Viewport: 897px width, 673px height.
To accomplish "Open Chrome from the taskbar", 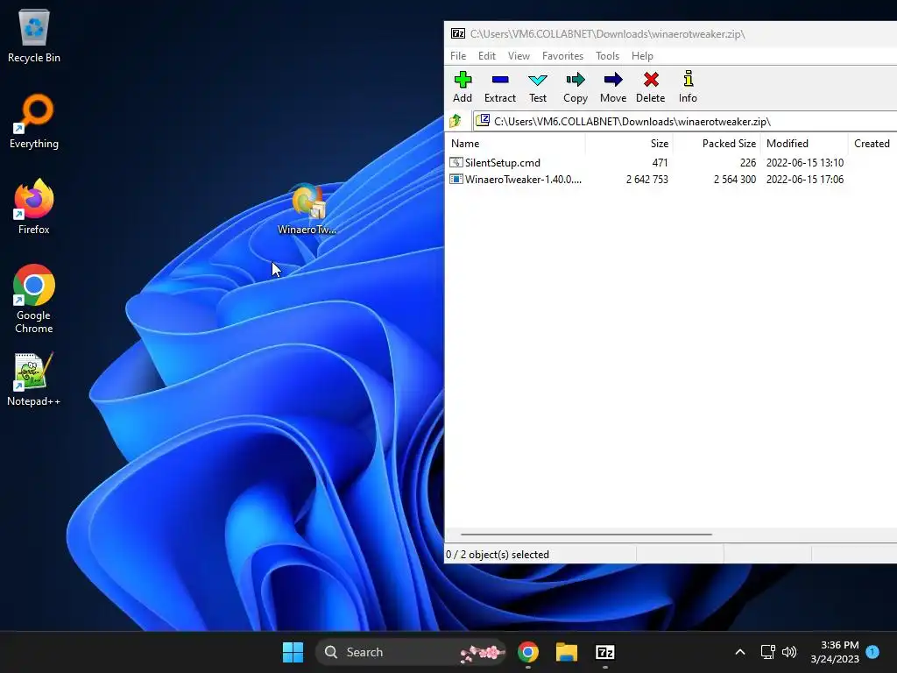I will [x=528, y=652].
